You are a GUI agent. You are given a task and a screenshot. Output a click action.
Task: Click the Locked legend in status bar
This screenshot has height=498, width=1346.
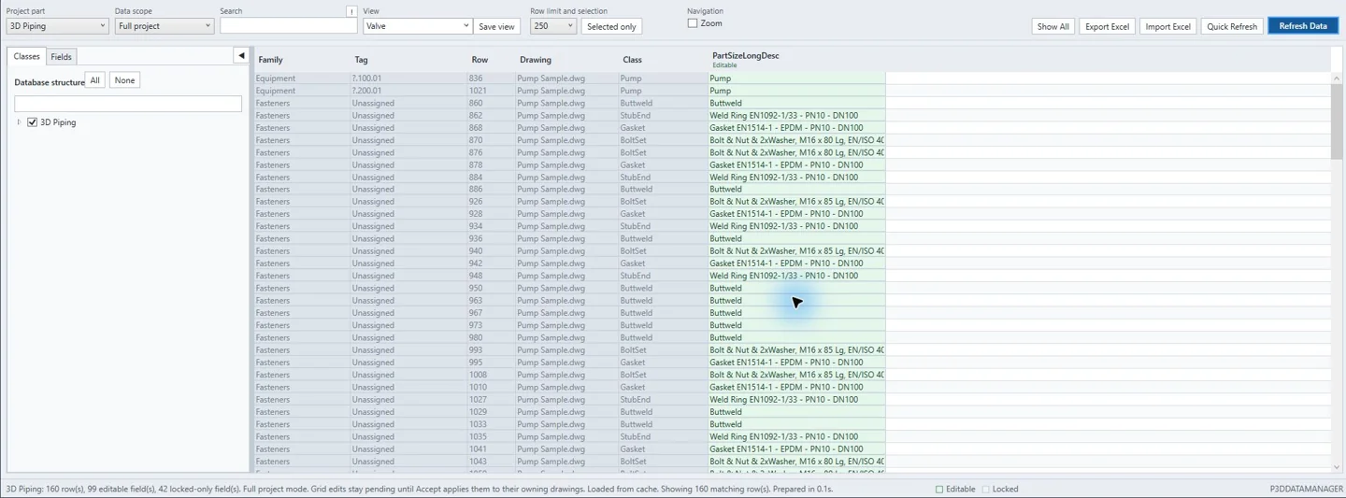(x=1000, y=489)
